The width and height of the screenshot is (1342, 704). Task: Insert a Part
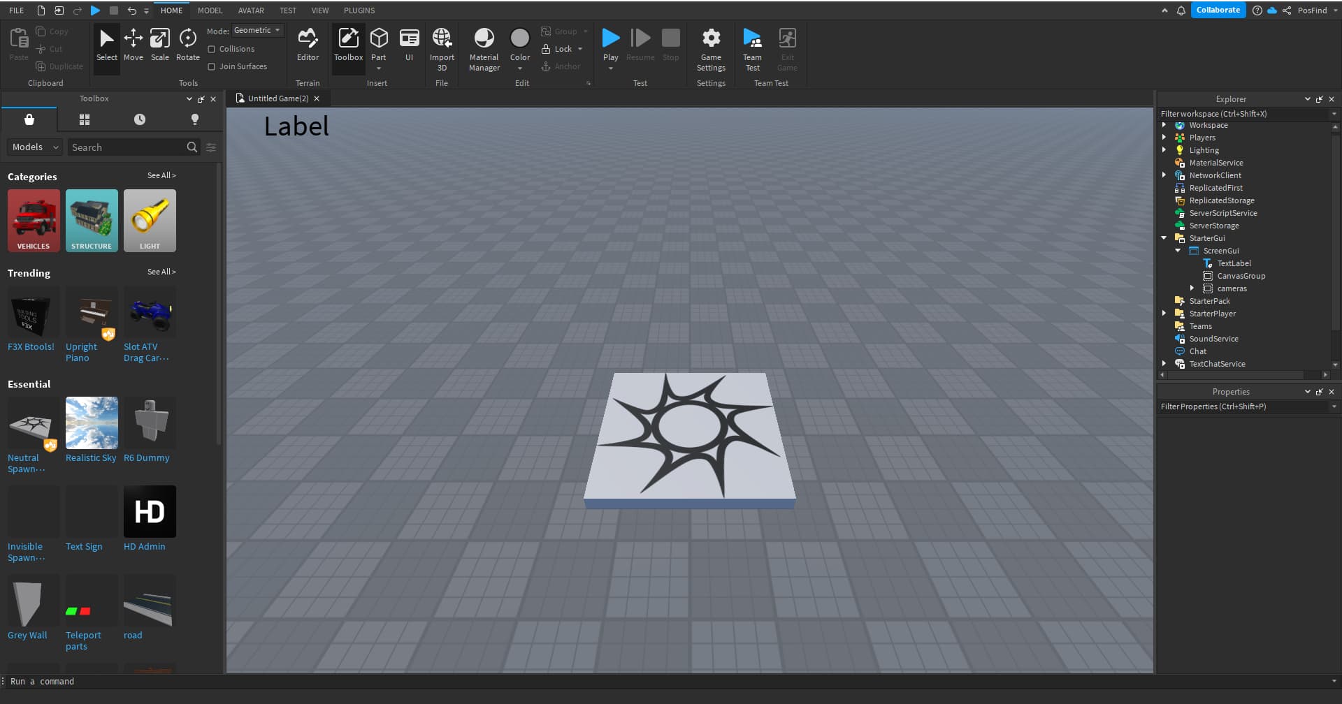(x=378, y=41)
